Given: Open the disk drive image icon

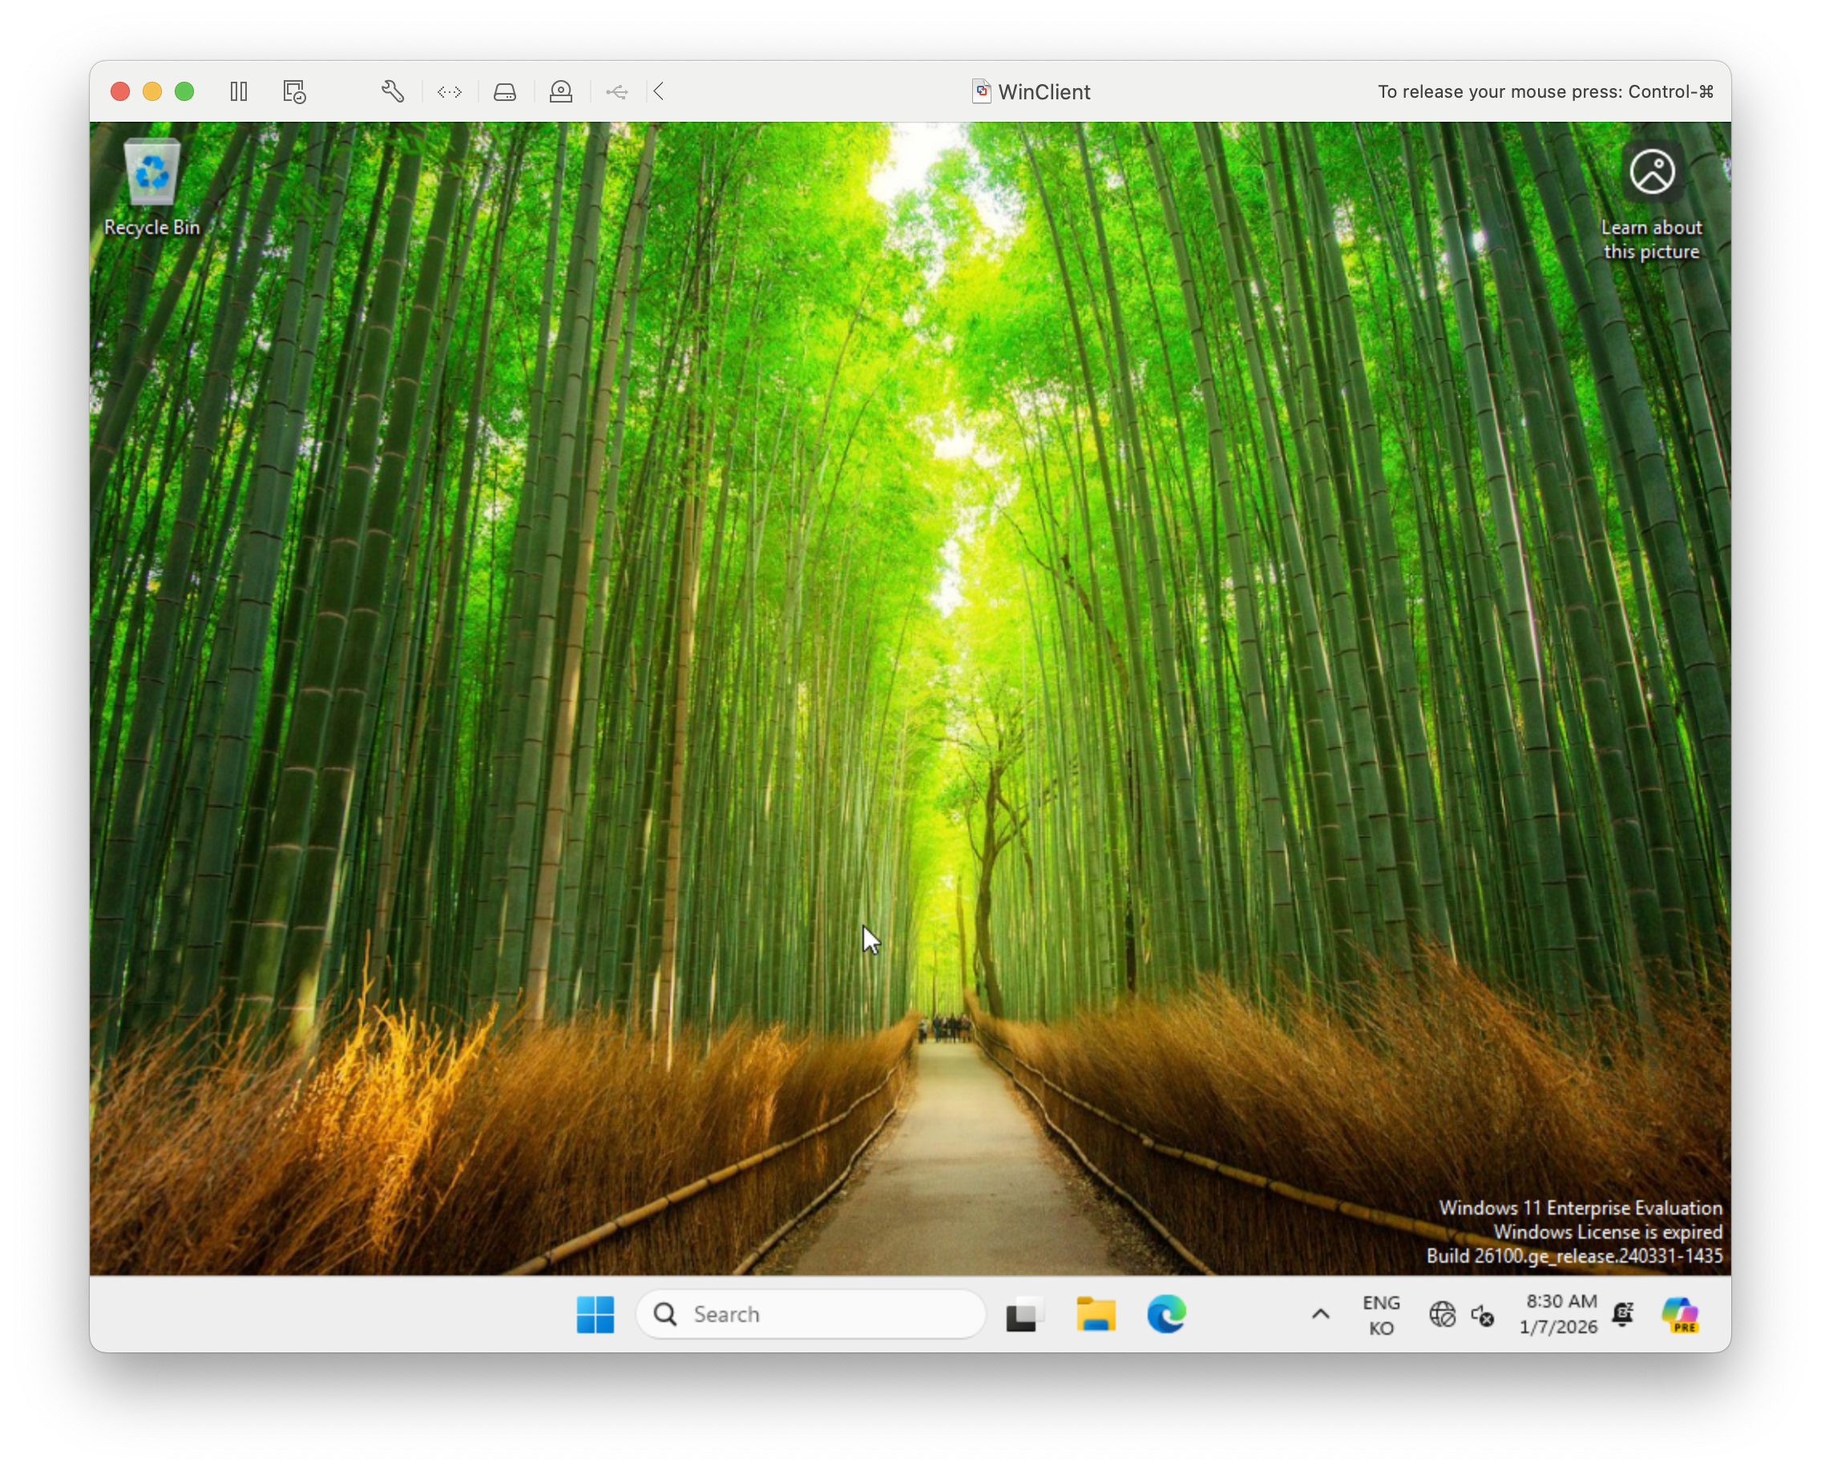Looking at the screenshot, I should (505, 91).
